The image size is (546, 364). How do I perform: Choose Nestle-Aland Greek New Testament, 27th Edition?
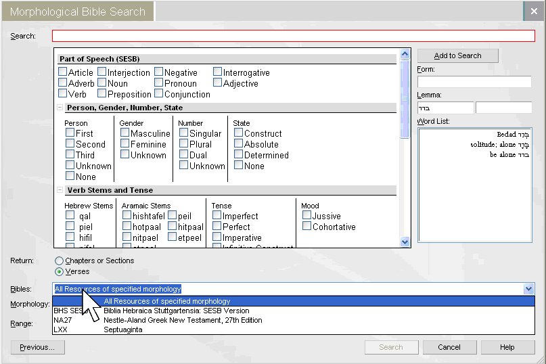point(294,320)
